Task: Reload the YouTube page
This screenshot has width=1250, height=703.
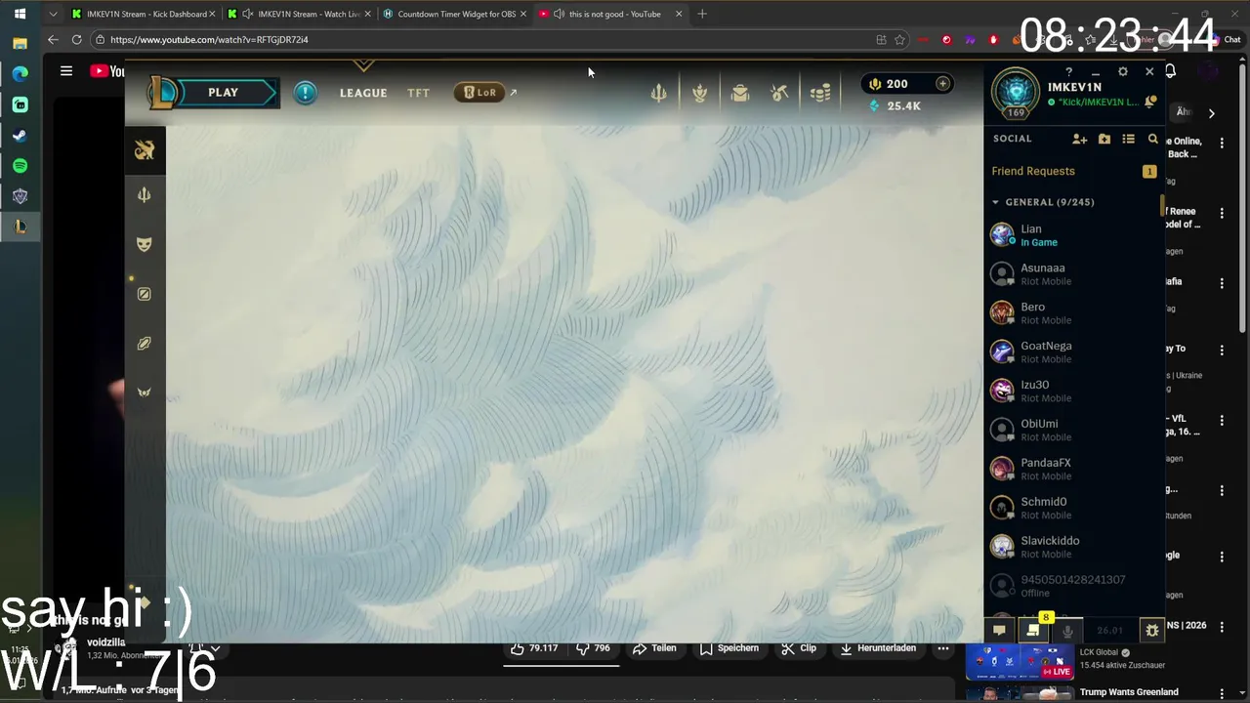Action: (76, 40)
